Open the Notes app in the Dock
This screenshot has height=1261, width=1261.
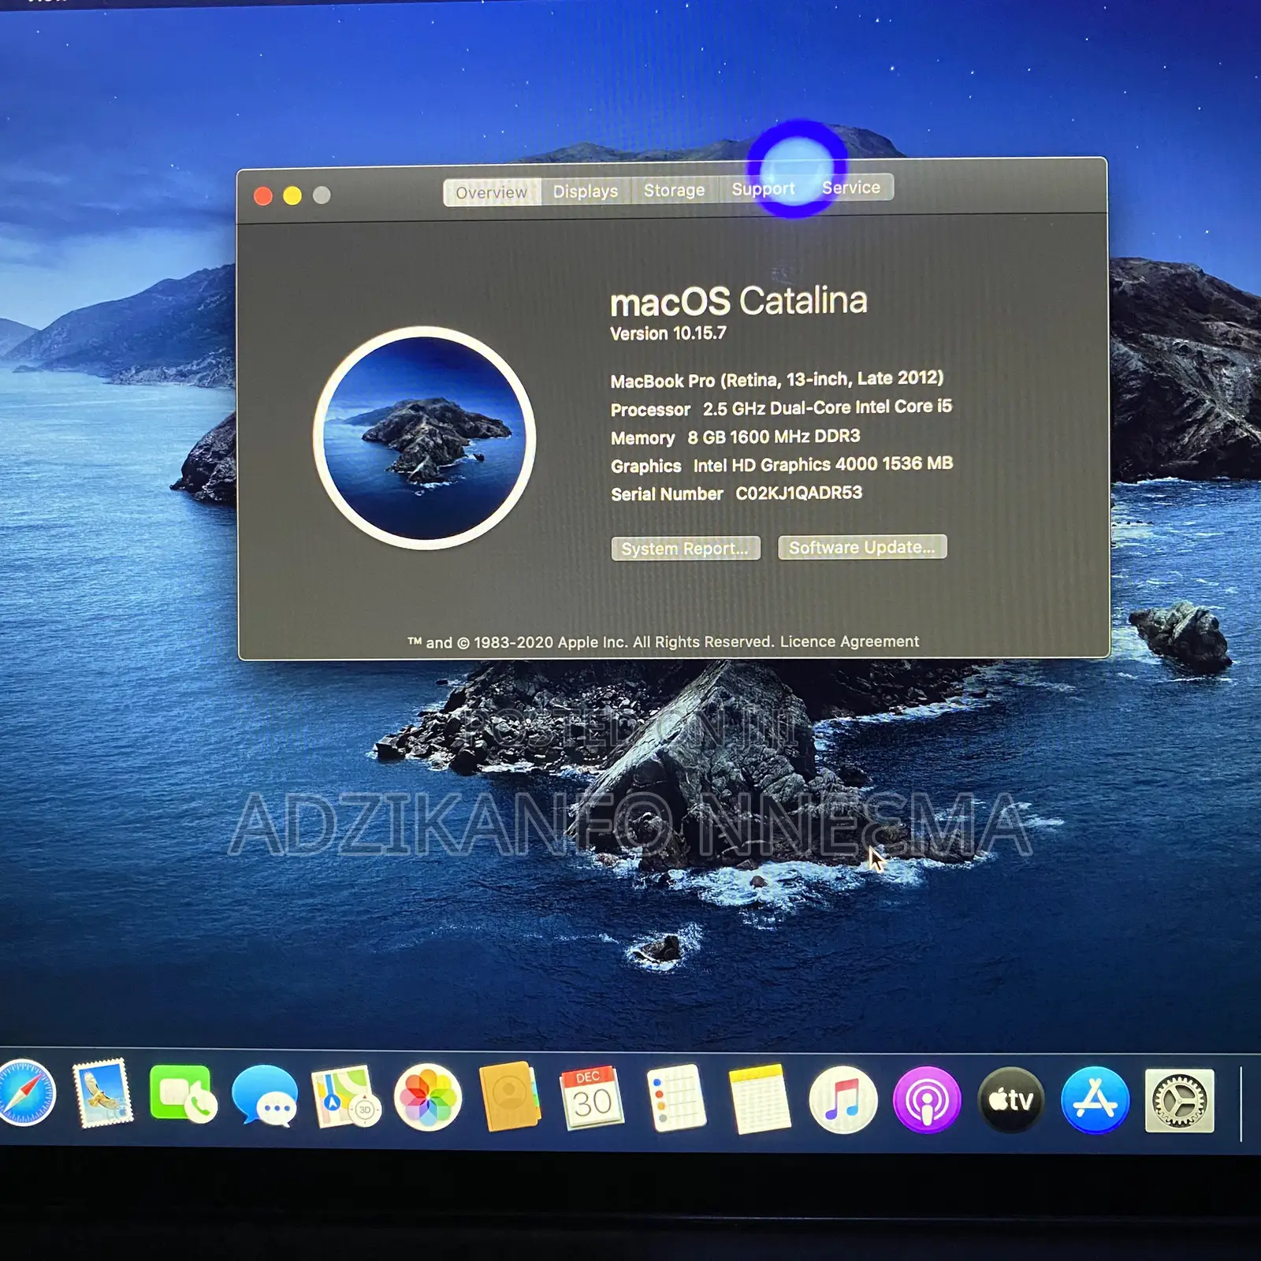(759, 1099)
